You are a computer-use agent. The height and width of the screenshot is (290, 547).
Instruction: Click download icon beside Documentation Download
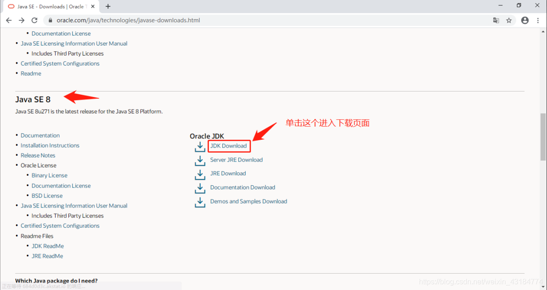tap(200, 188)
